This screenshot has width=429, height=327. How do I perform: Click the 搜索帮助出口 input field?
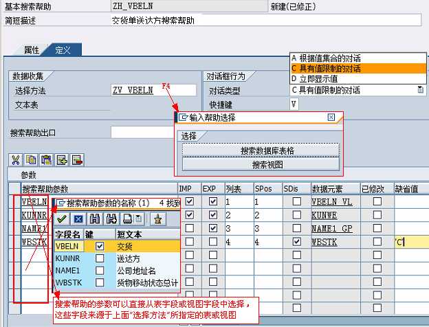click(x=144, y=133)
